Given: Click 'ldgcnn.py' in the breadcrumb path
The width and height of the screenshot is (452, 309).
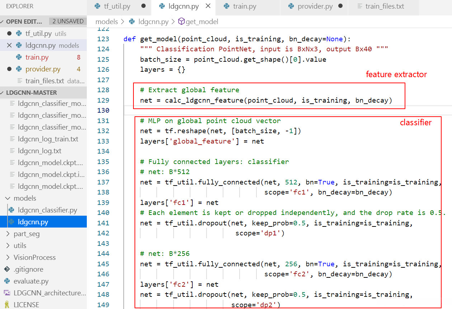Looking at the screenshot, I should [153, 22].
